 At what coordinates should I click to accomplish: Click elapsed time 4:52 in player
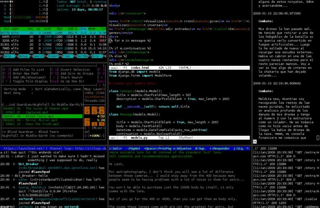tap(101, 116)
